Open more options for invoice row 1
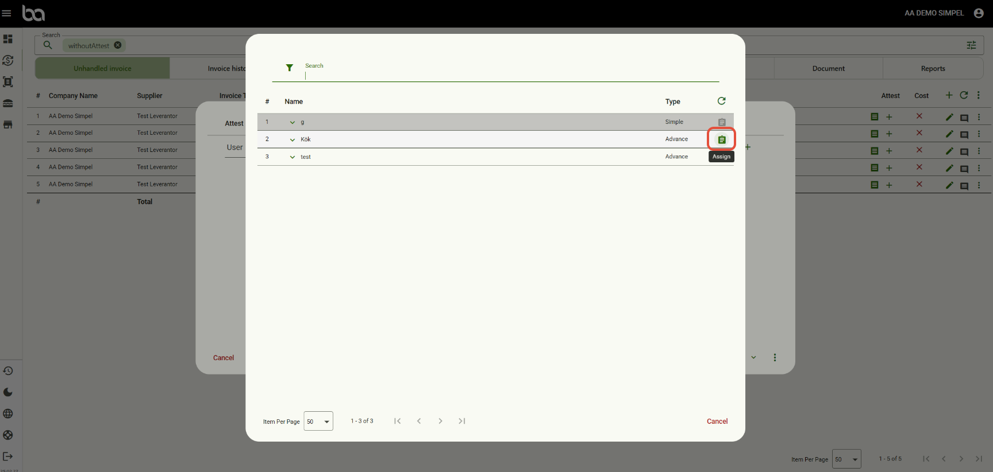This screenshot has width=993, height=472. 979,117
